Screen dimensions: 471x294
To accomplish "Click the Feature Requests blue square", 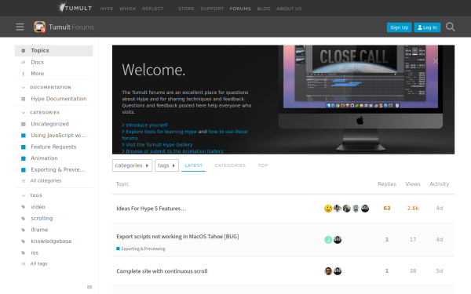I will tap(24, 147).
